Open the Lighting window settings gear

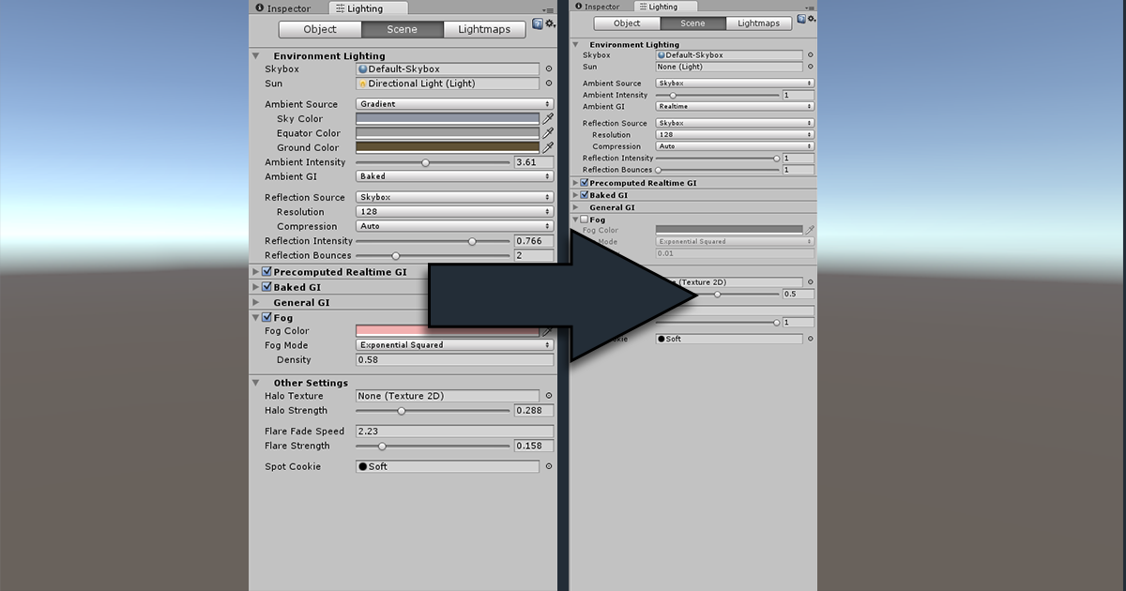point(548,24)
